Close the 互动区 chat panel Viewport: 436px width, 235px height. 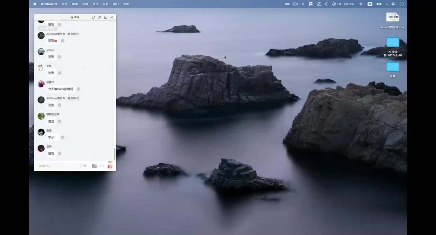click(x=112, y=17)
